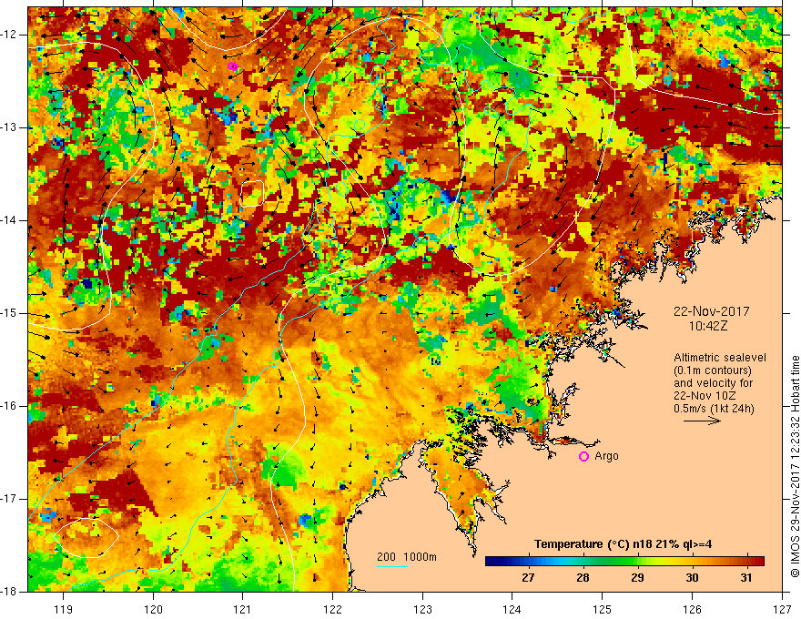Click the IMOS copyright timestamp text
The height and width of the screenshot is (619, 801).
click(795, 467)
